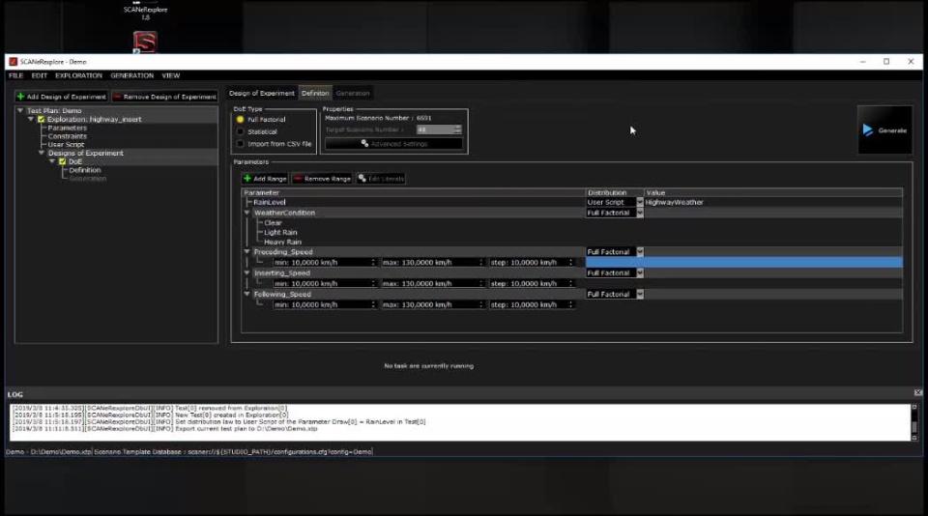Click the SCANeRexplore title bar app icon
Screen dimensions: 928x516
pos(13,62)
